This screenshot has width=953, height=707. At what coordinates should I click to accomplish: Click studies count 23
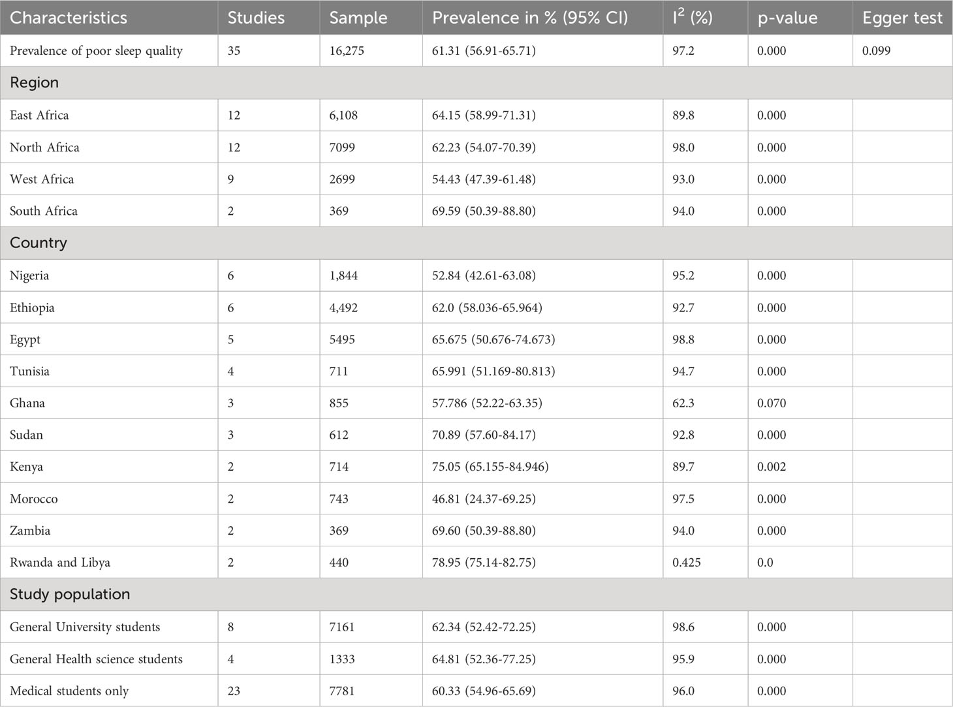[234, 691]
